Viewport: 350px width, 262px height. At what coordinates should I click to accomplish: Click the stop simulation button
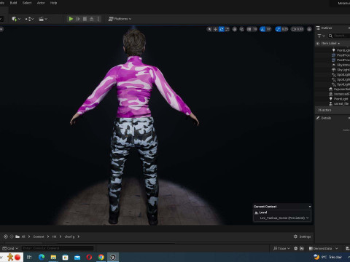(85, 19)
